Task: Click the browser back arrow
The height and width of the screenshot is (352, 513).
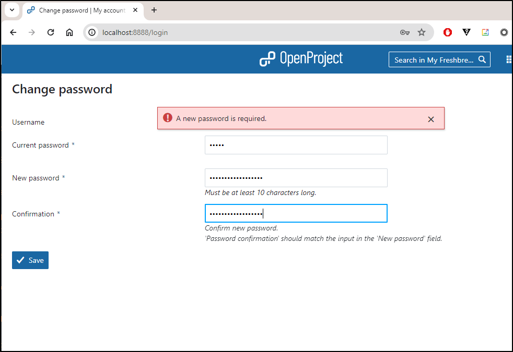Action: click(13, 32)
